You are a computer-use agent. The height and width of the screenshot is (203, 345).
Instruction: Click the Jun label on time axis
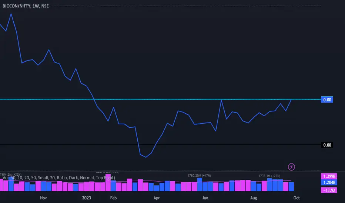(x=205, y=198)
